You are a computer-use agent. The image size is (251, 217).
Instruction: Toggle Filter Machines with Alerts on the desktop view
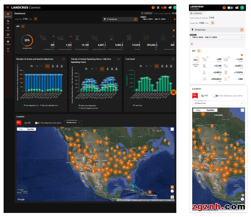coord(37,123)
